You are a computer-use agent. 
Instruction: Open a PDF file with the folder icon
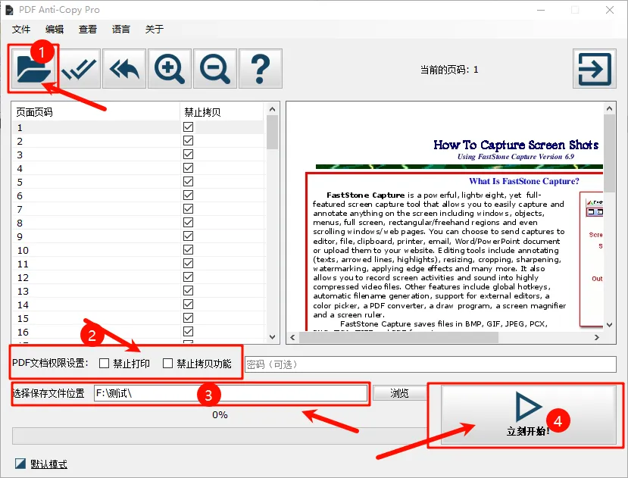click(x=33, y=68)
